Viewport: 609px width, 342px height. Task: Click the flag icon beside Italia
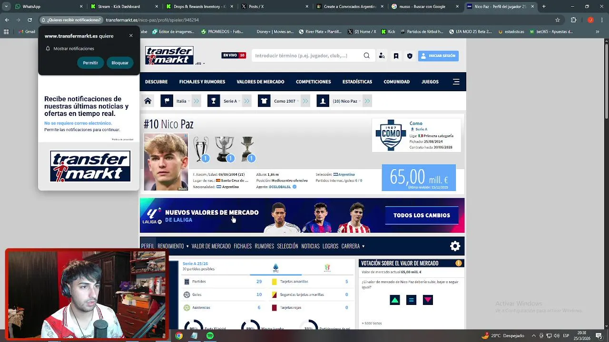pyautogui.click(x=167, y=101)
